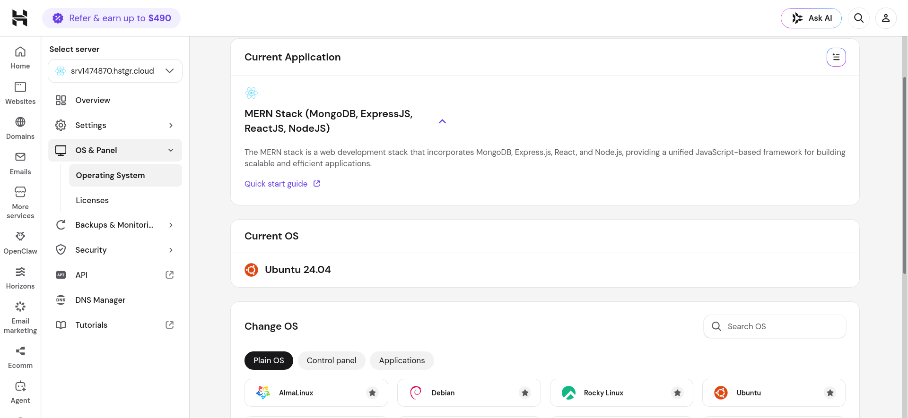This screenshot has width=908, height=418.
Task: Open Emails section
Action: 20,163
